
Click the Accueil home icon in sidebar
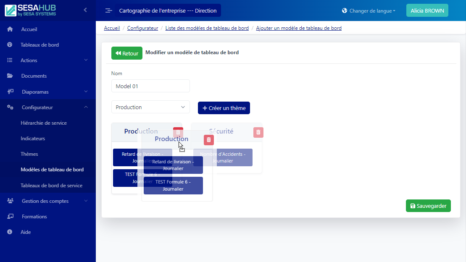10,29
